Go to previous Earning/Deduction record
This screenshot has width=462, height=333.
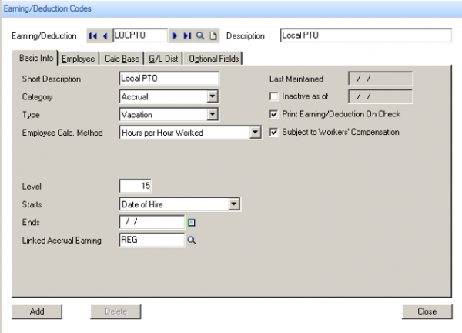pos(106,35)
